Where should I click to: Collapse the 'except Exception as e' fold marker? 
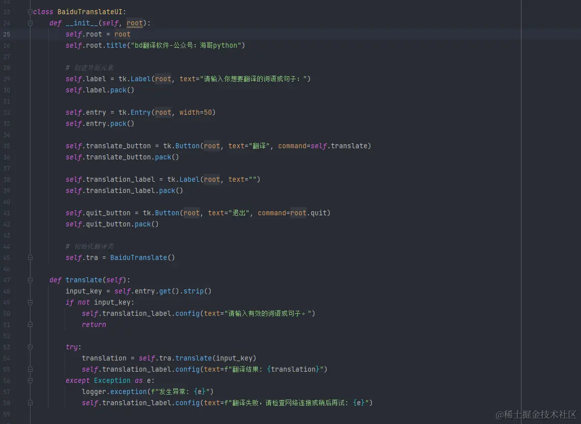(x=30, y=380)
